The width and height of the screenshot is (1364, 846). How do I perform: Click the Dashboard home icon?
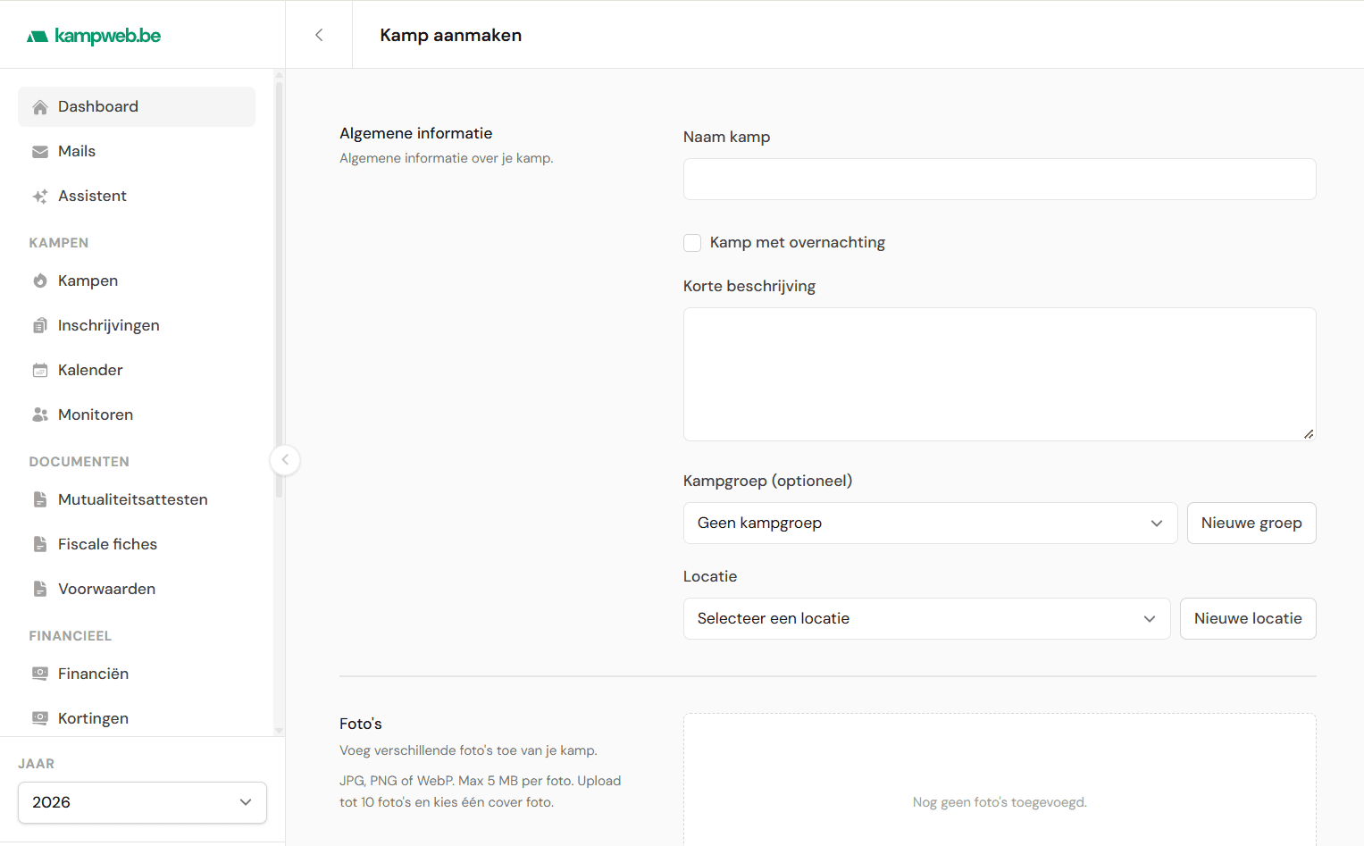tap(40, 107)
